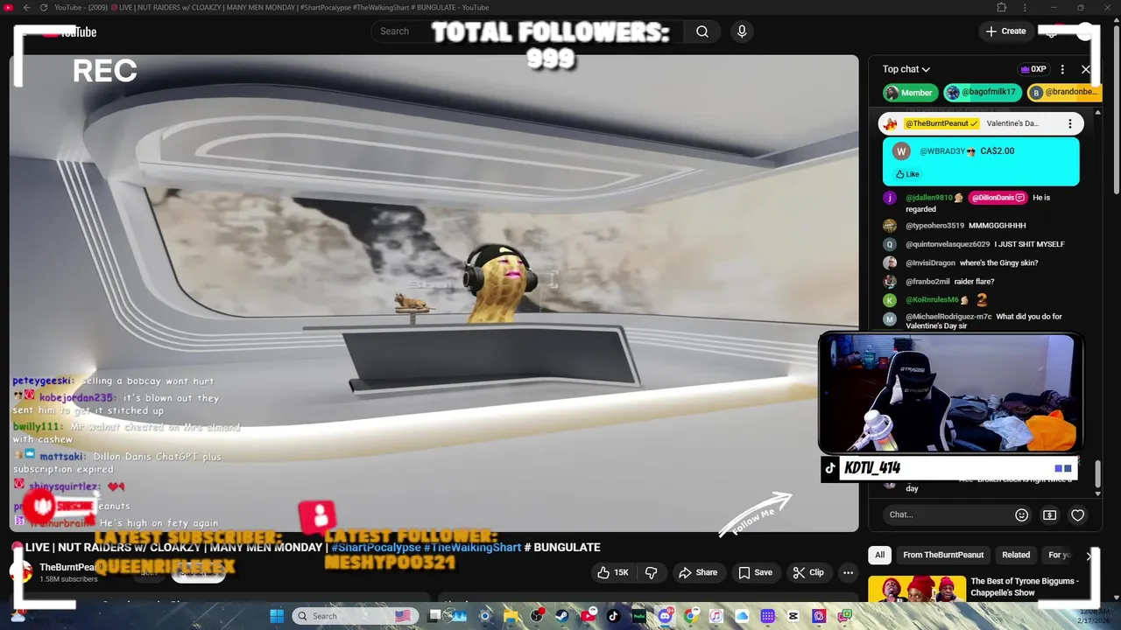The width and height of the screenshot is (1121, 630).
Task: Expand the Top chat mode dropdown
Action: (x=906, y=69)
